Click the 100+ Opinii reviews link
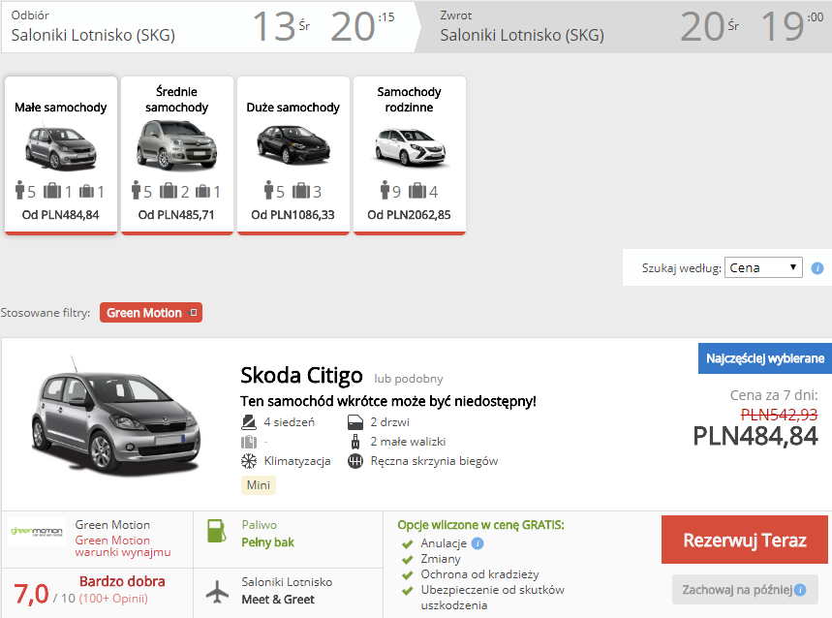The height and width of the screenshot is (618, 832). (x=113, y=599)
